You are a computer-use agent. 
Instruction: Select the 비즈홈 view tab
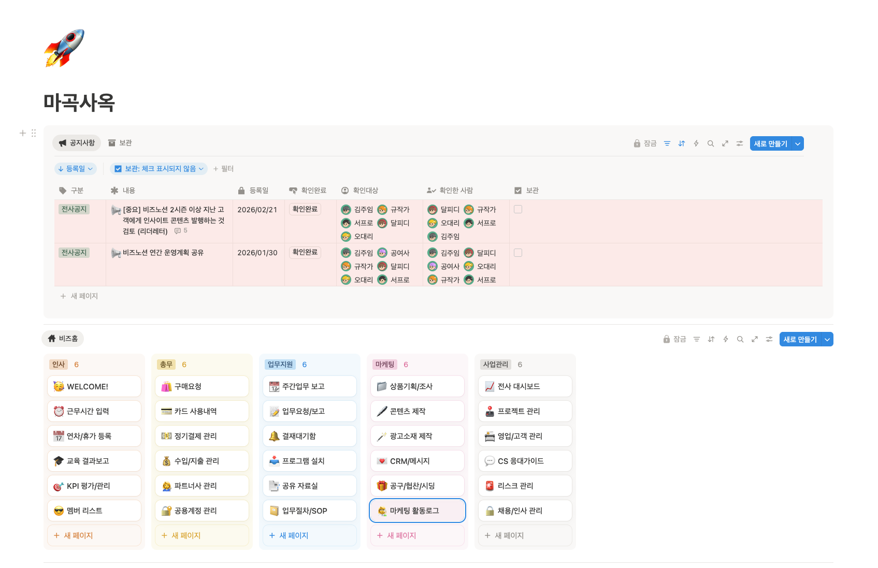click(63, 339)
